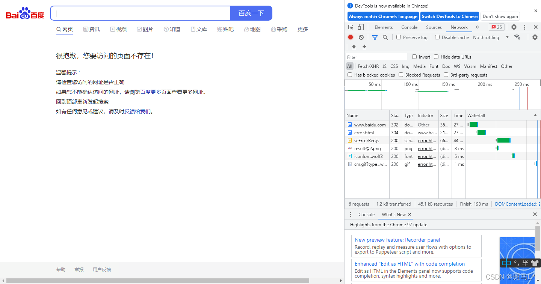The height and width of the screenshot is (284, 541).
Task: Open the 更多 more categories menu
Action: (303, 29)
